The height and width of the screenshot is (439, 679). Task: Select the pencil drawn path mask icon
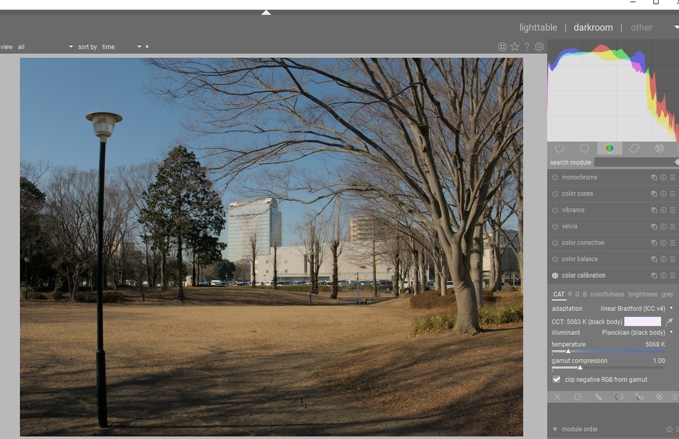pyautogui.click(x=599, y=397)
